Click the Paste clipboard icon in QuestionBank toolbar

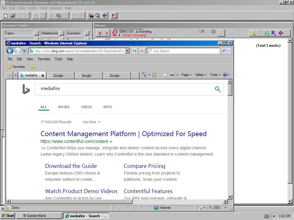tap(66, 16)
